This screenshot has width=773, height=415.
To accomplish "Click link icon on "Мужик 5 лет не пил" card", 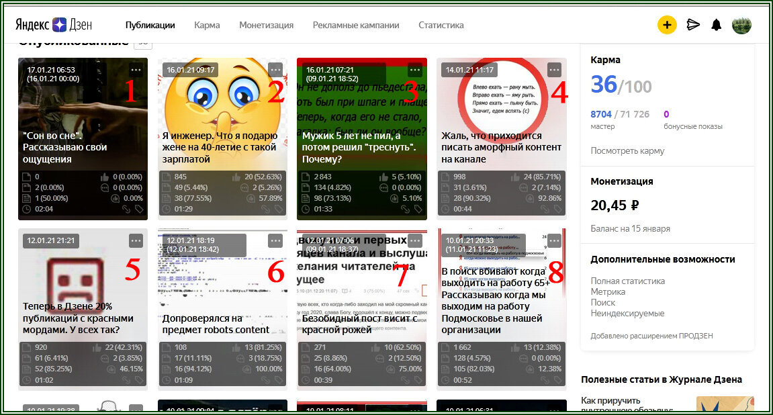I will click(405, 209).
